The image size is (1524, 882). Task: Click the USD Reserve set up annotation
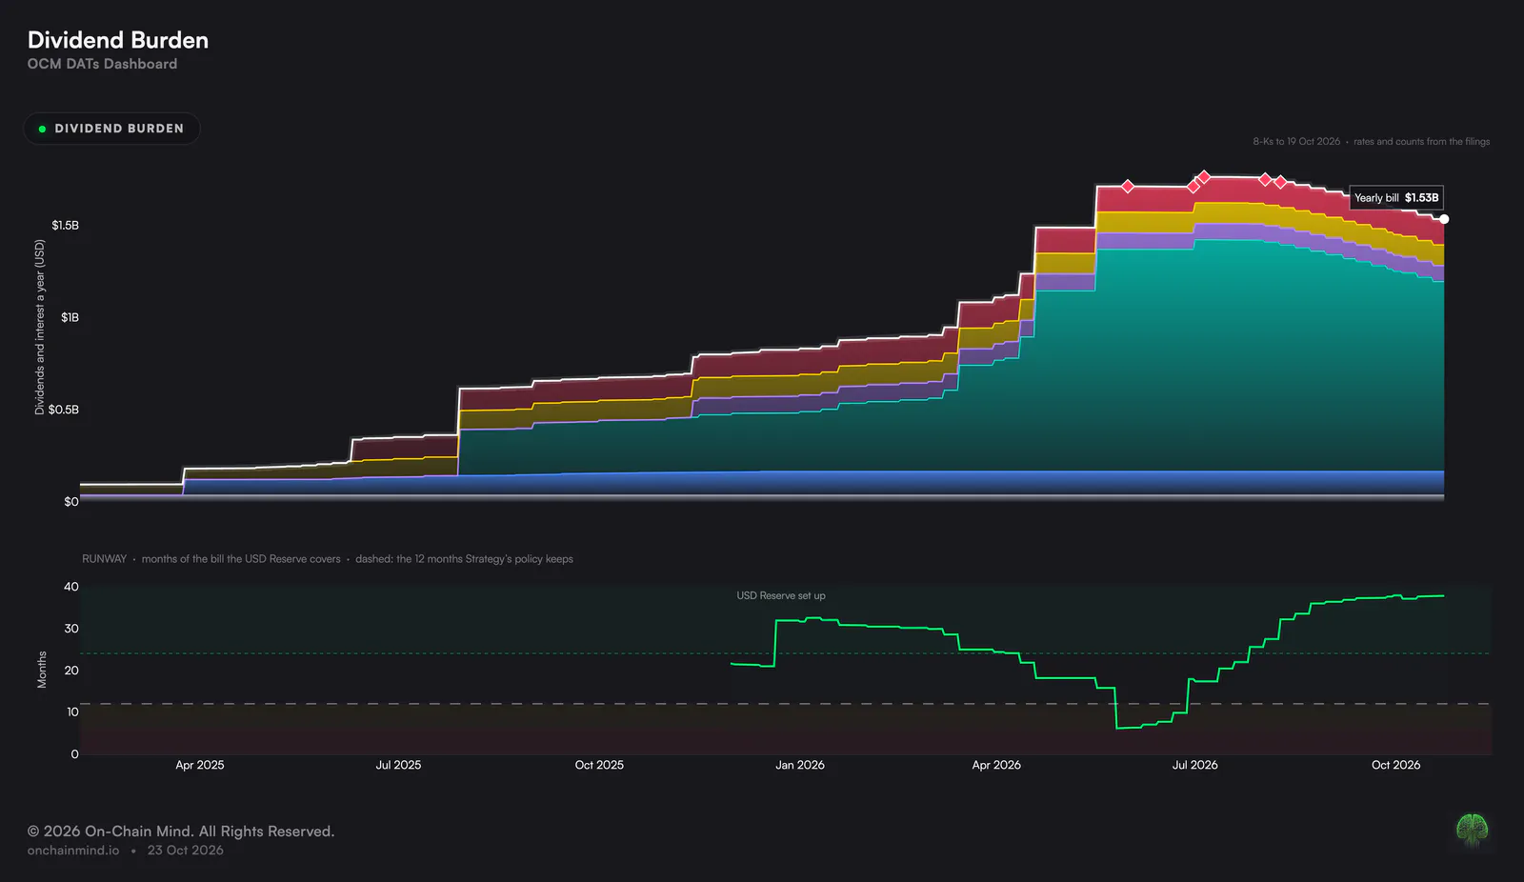tap(781, 595)
